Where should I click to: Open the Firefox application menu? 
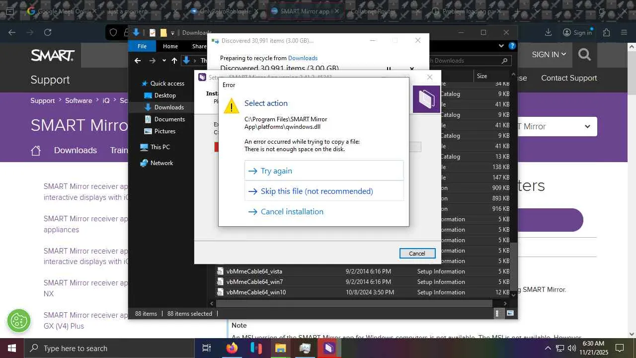click(624, 32)
